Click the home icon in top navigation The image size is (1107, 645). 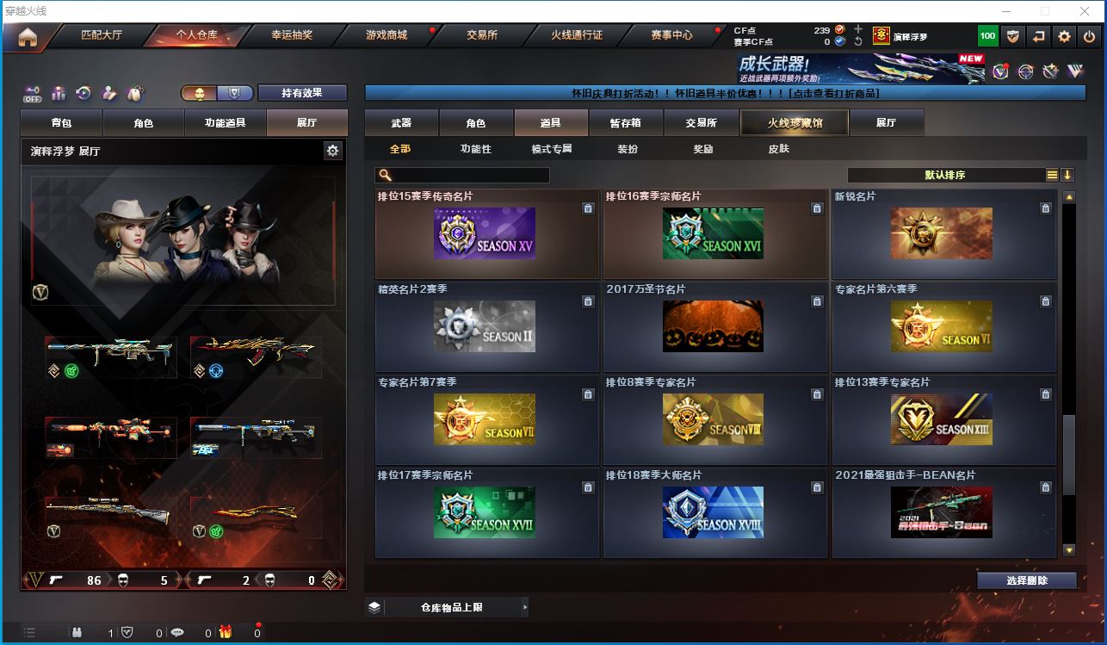(28, 37)
